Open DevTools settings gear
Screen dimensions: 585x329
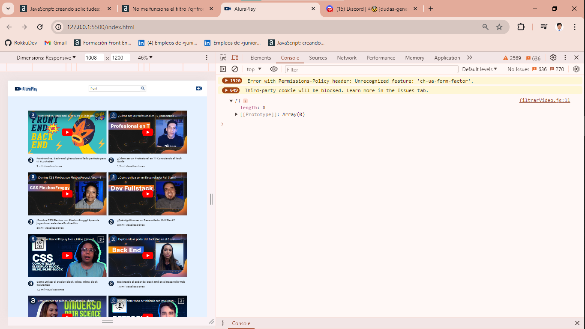click(x=553, y=57)
